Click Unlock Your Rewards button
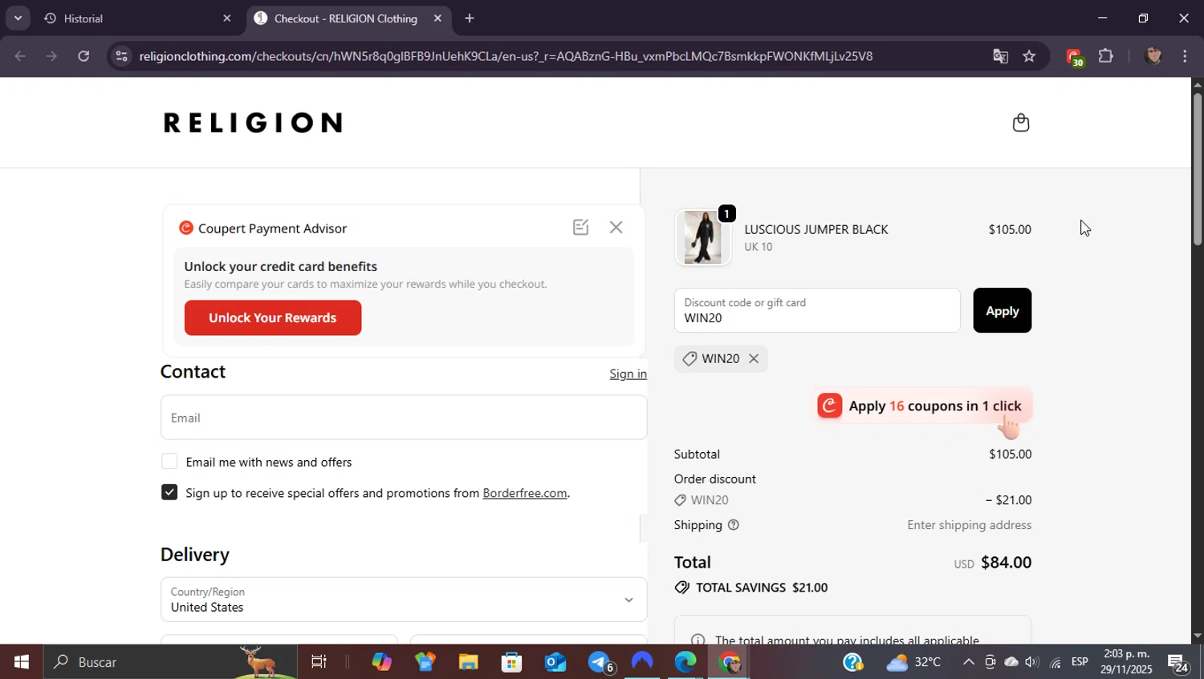 [273, 317]
